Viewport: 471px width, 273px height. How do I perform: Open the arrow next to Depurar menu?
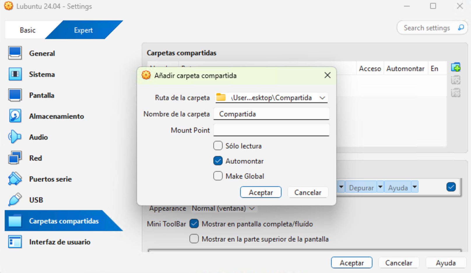380,187
